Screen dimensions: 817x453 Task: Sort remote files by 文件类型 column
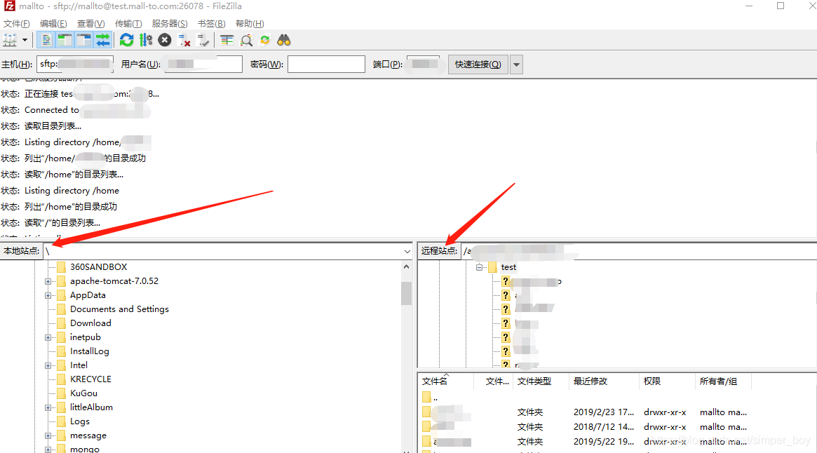click(540, 381)
